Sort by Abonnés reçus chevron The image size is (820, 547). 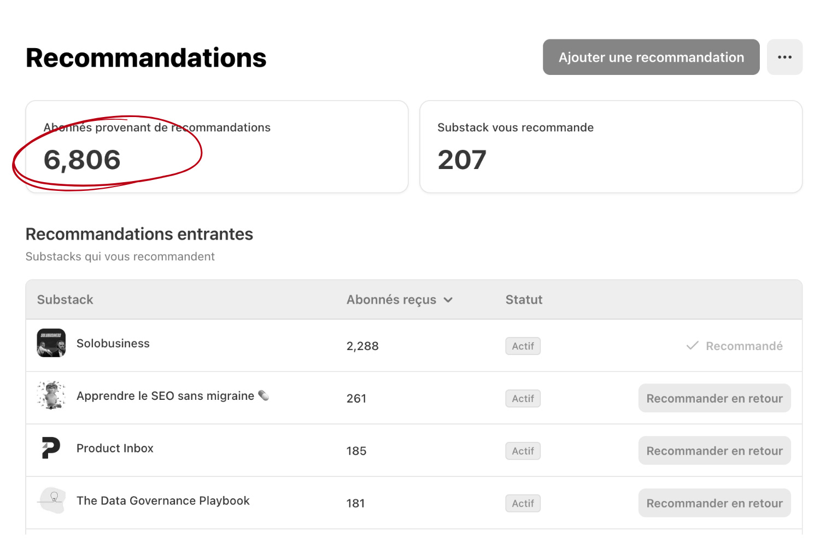pyautogui.click(x=448, y=300)
